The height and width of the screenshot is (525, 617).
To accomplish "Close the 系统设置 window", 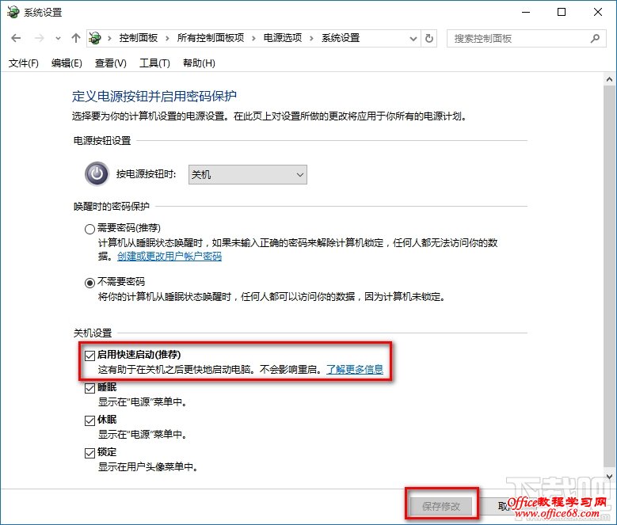I will tap(598, 12).
